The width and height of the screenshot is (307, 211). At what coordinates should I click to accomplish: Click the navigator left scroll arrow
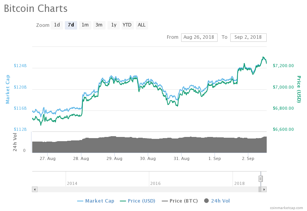tap(35, 189)
